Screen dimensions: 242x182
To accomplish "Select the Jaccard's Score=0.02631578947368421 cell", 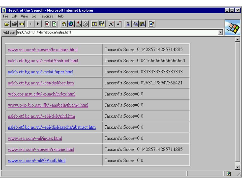I will pos(146,83).
